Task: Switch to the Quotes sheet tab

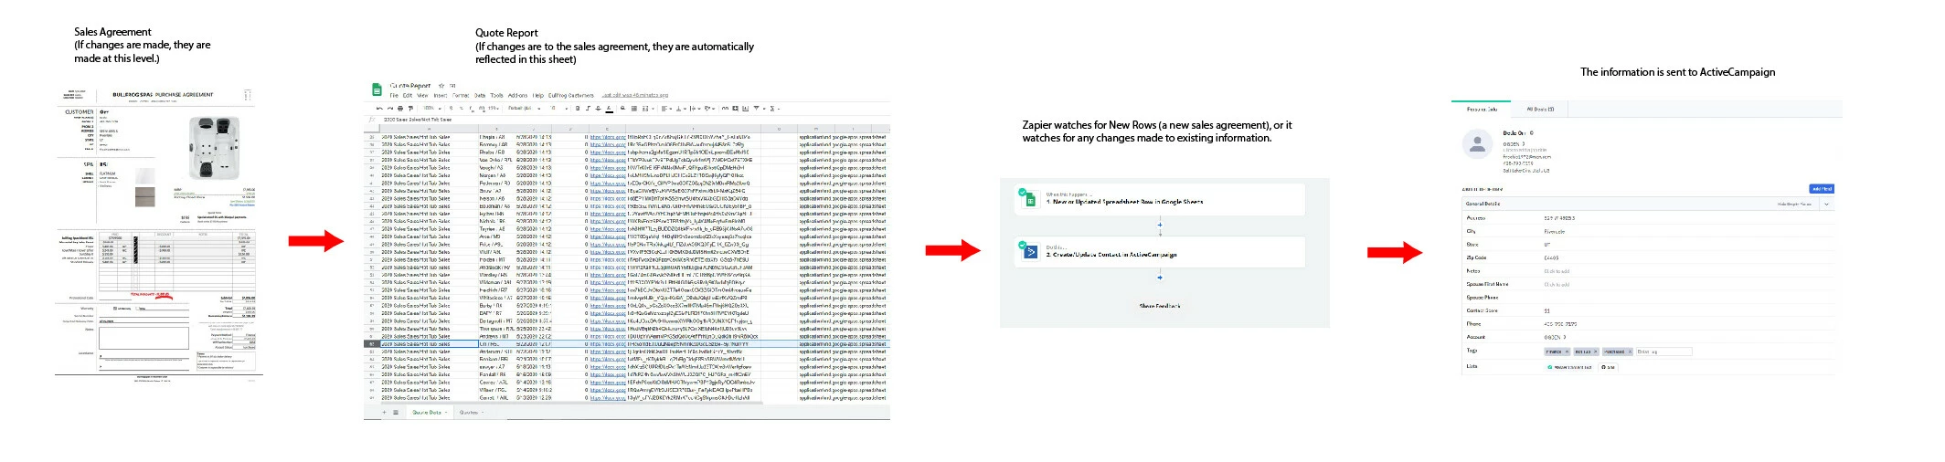Action: click(x=470, y=412)
